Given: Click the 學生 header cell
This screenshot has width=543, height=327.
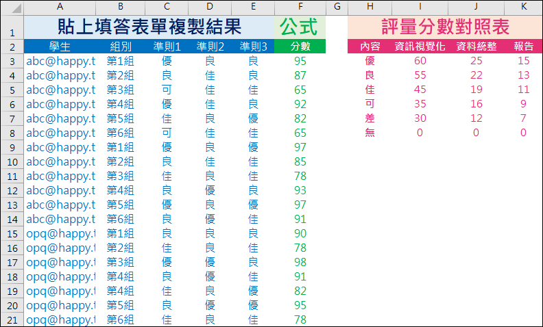Looking at the screenshot, I should [x=60, y=47].
